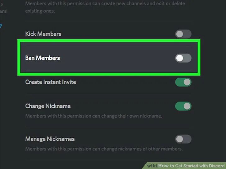Enable the Kick Members switch
226x169 pixels.
point(183,34)
